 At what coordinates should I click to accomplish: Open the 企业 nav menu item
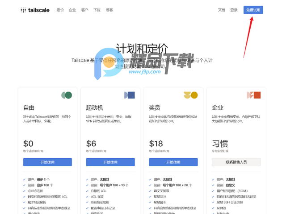[72, 10]
